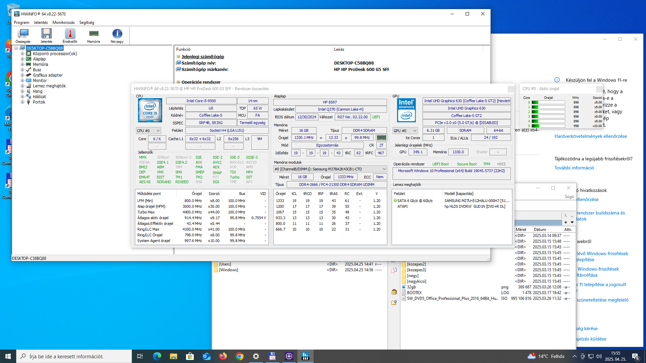
Task: Click the Intel Core i5 CPU logo
Action: [x=150, y=110]
